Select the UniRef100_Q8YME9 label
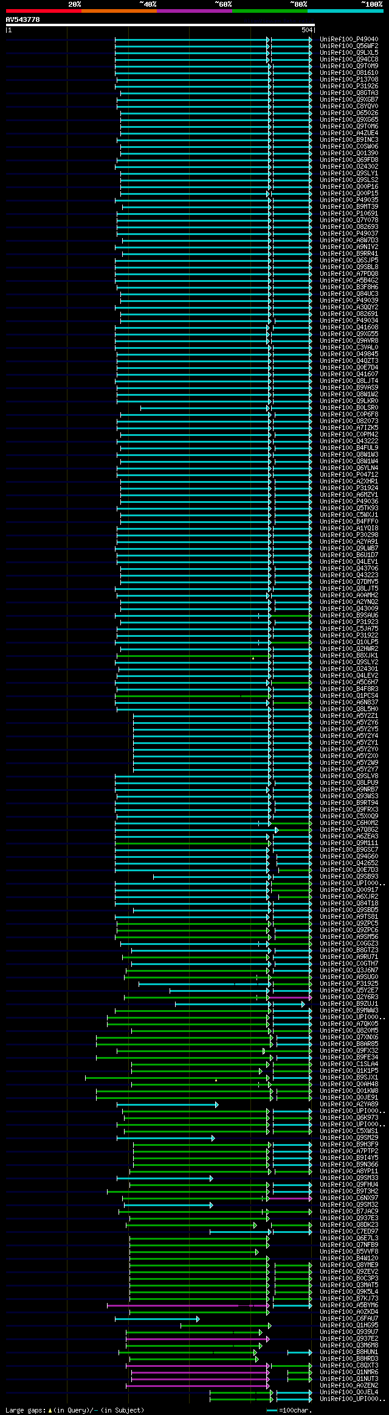389x1415 pixels. (x=349, y=1265)
